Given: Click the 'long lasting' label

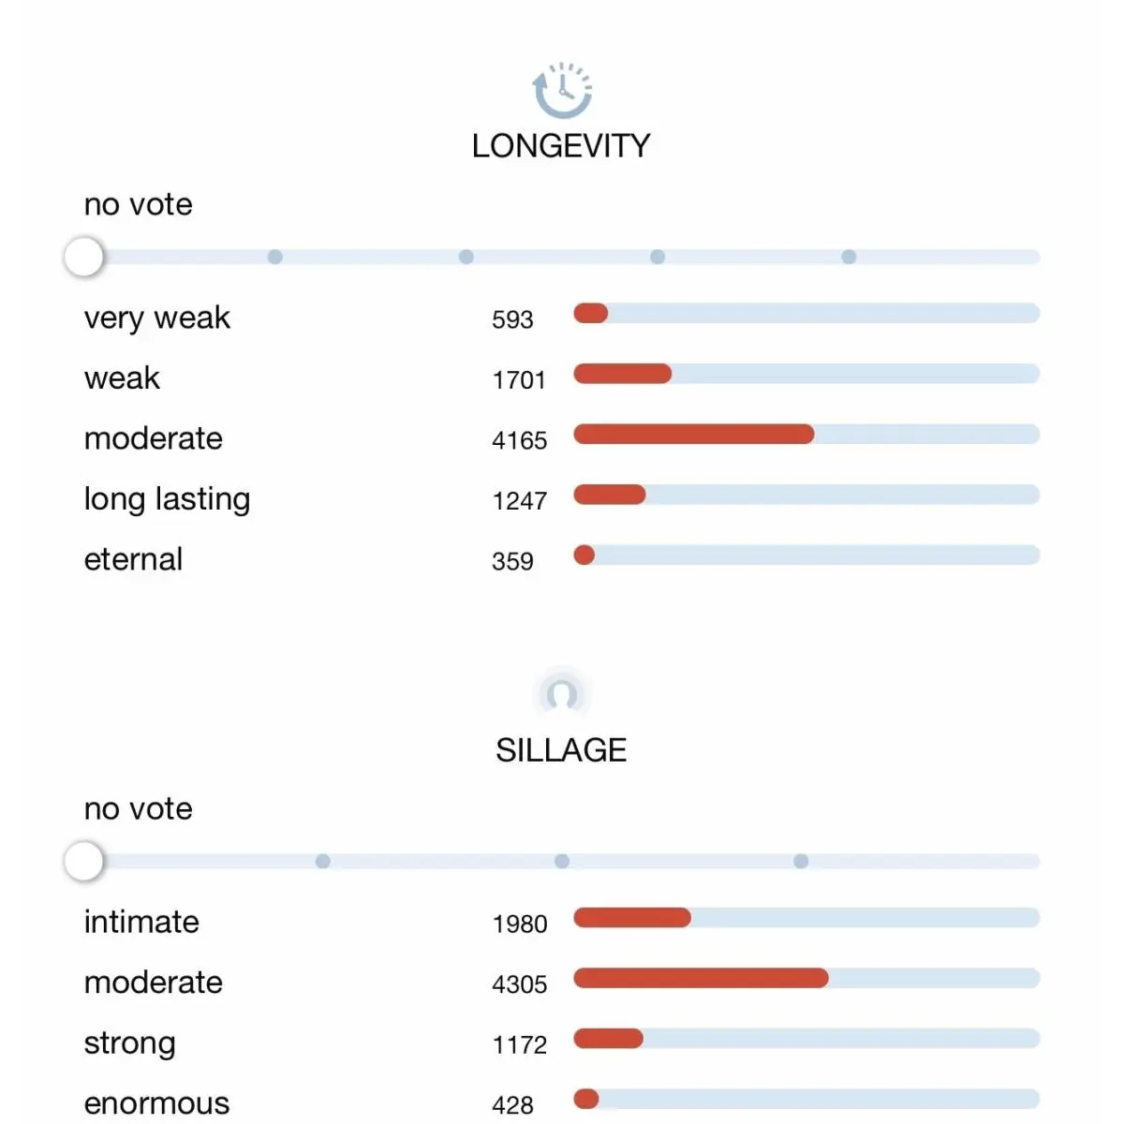Looking at the screenshot, I should (167, 499).
